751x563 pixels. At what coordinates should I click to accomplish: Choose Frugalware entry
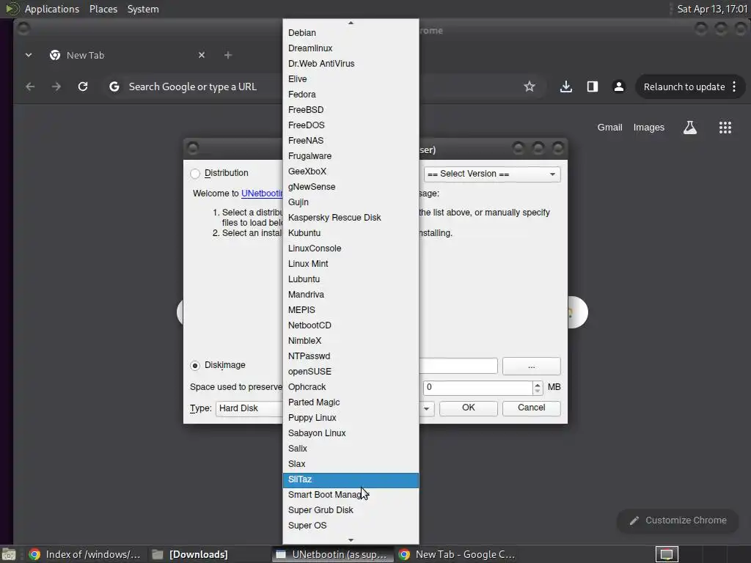click(351, 155)
